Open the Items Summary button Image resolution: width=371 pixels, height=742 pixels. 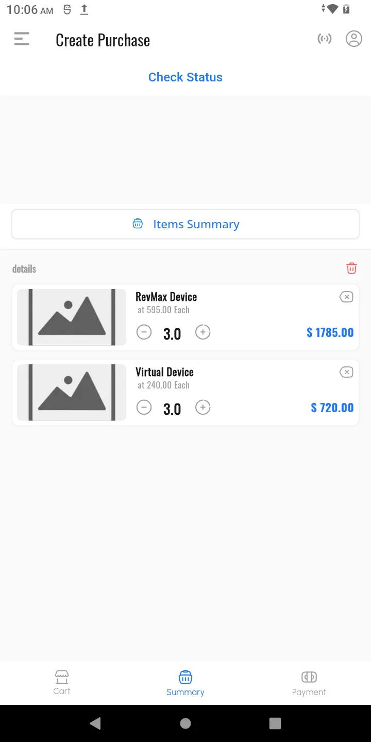click(185, 224)
